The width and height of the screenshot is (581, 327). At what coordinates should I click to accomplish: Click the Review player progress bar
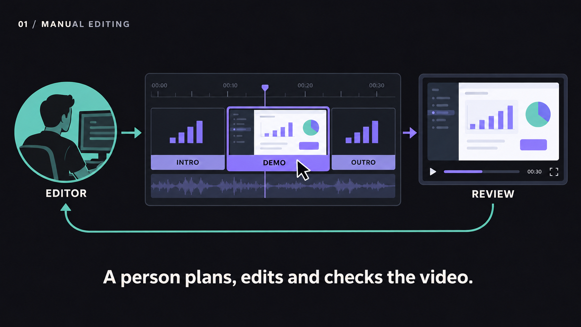click(481, 172)
